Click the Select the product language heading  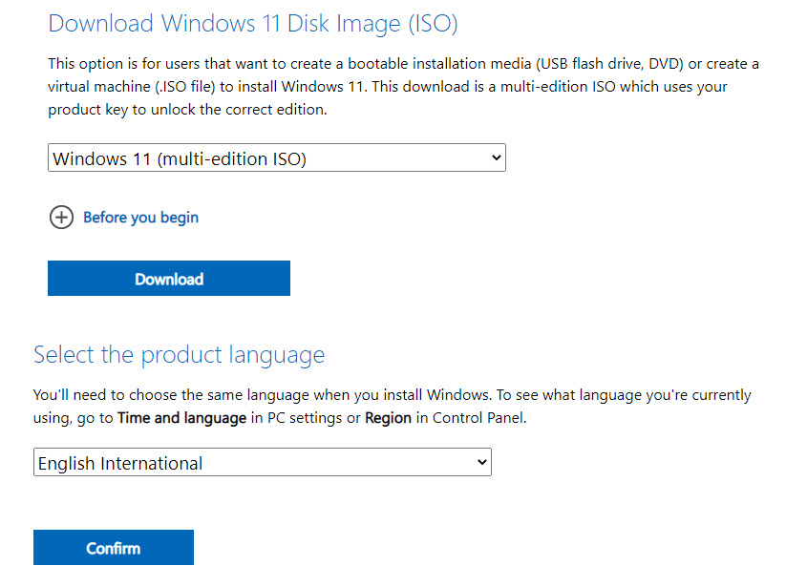point(180,355)
